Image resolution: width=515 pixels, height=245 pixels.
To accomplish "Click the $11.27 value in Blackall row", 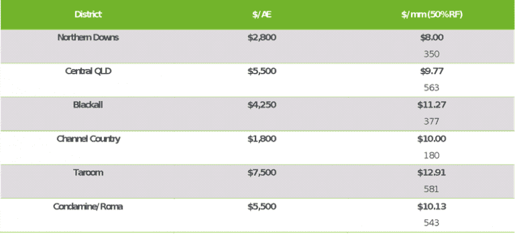I will 432,105.
